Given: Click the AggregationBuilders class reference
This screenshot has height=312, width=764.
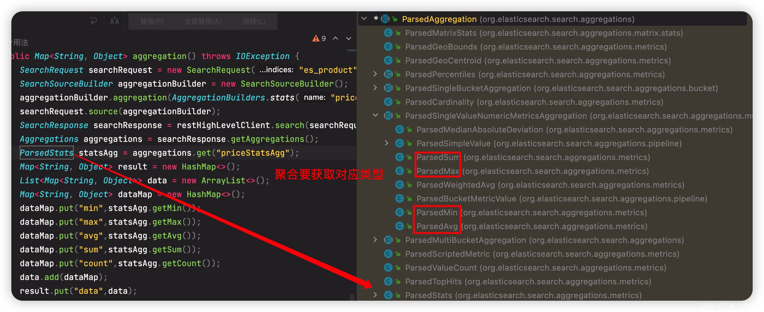Looking at the screenshot, I should [218, 98].
